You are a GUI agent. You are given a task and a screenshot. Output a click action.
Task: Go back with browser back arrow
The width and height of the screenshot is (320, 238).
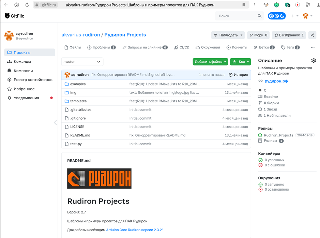point(6,5)
